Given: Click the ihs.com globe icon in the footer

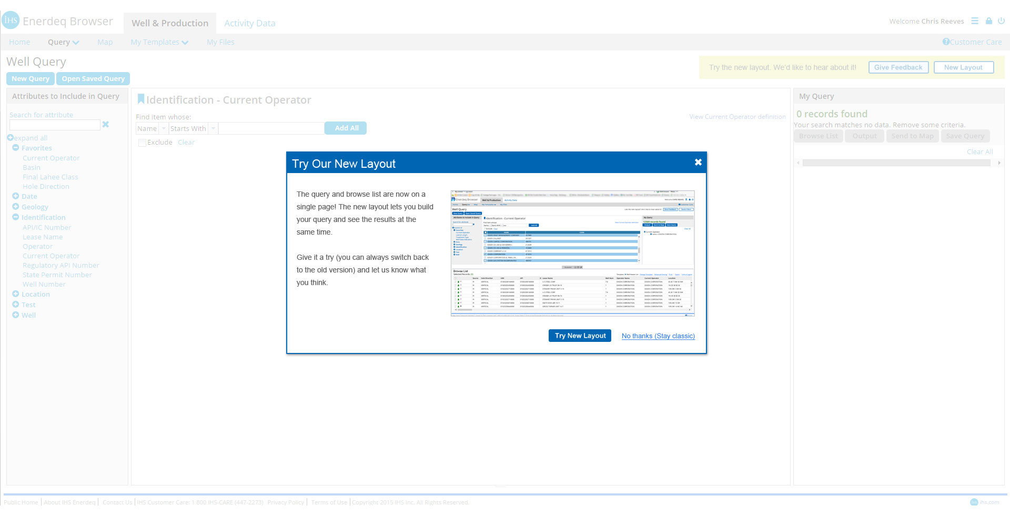Looking at the screenshot, I should pos(974,502).
